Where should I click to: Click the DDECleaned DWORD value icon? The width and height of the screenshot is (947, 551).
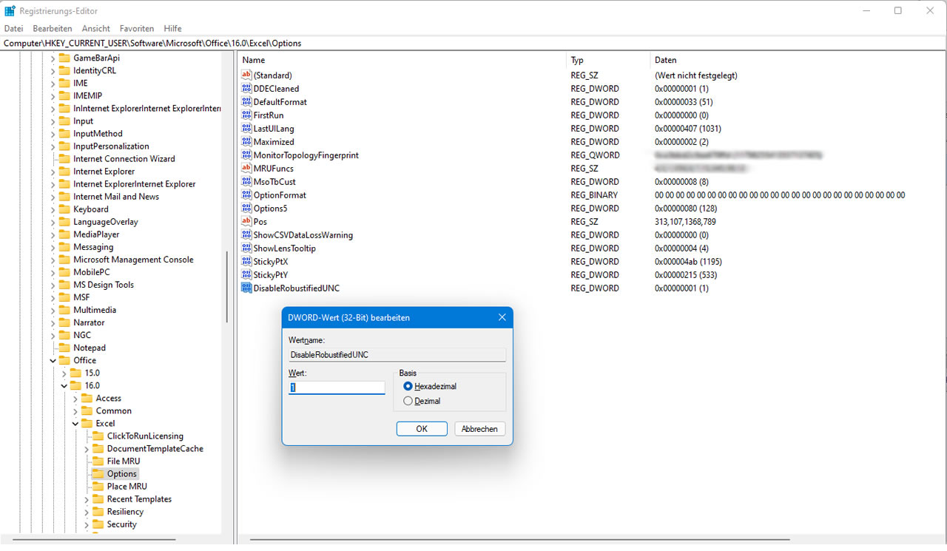point(247,89)
